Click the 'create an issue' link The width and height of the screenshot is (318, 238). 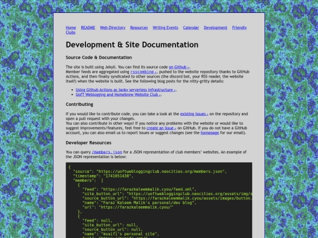161,128
